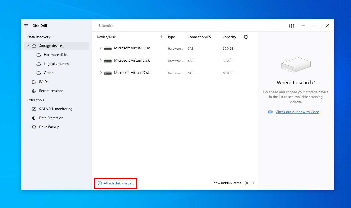Screen dimensions: 351x208
Task: Click the RAIDs dashed square icon
Action: coord(34,82)
